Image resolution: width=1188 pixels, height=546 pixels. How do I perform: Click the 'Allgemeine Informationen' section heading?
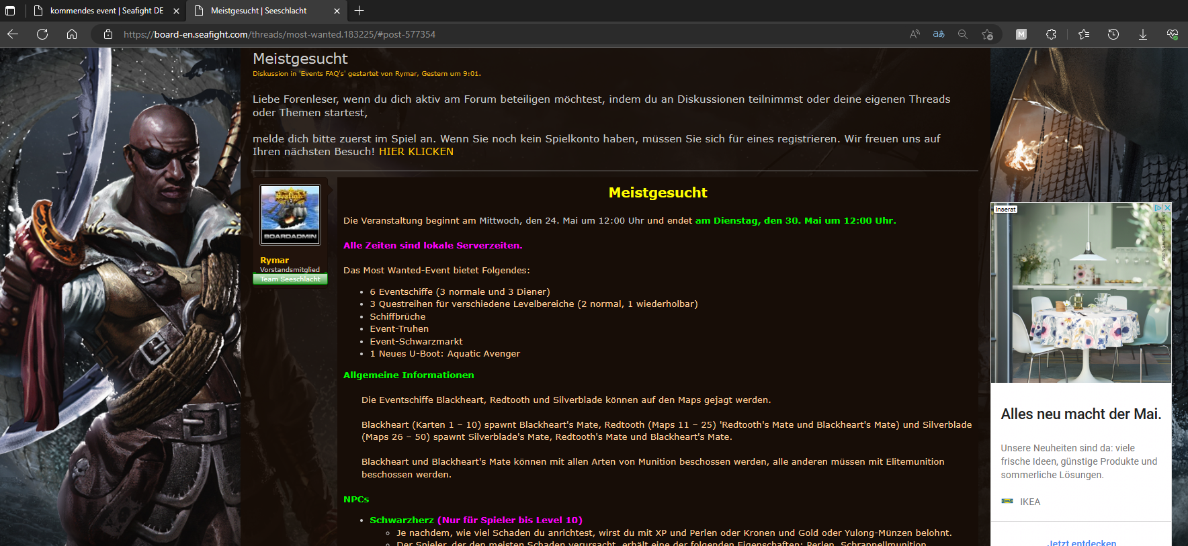click(x=409, y=375)
